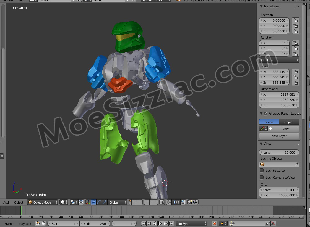Click the insert keyframes key icon
Screen dimensions: 310x227
click(267, 223)
